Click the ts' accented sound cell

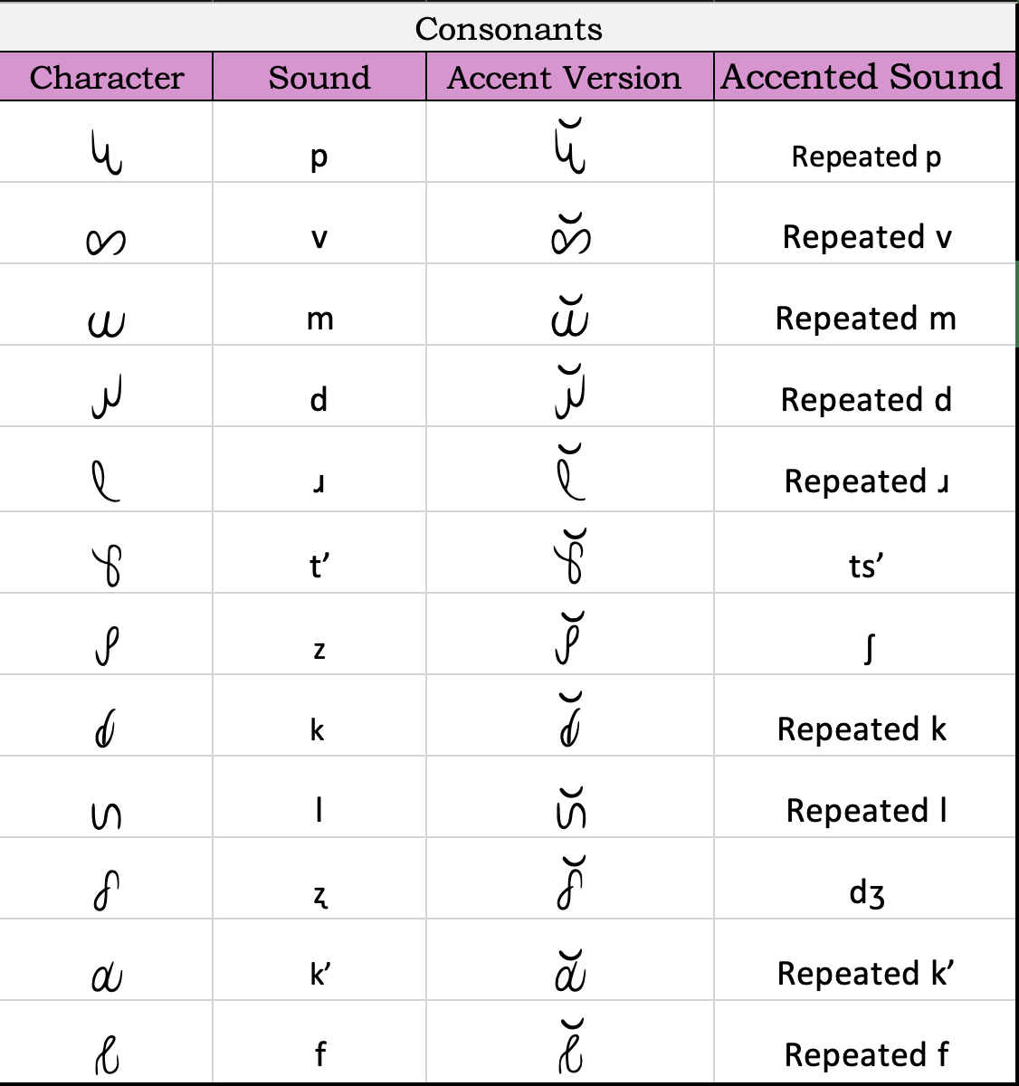(x=865, y=566)
